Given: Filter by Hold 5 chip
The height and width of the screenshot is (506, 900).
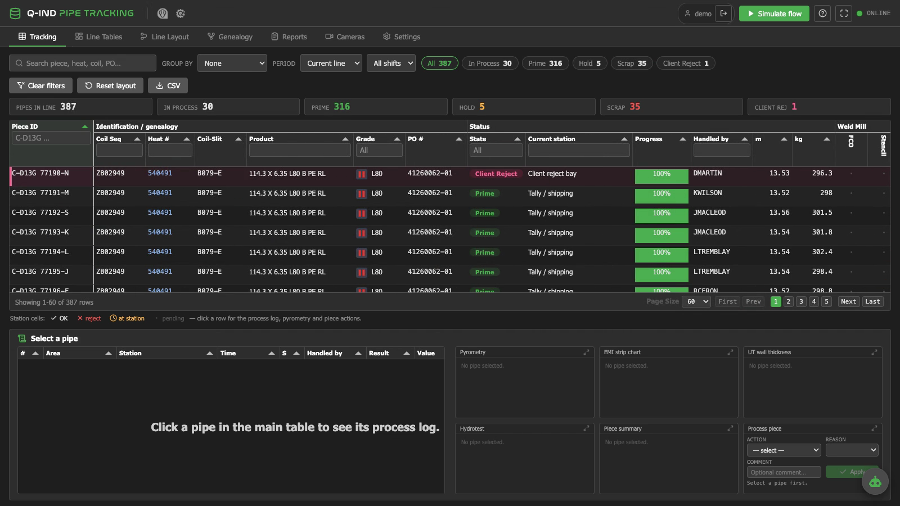Looking at the screenshot, I should [589, 64].
